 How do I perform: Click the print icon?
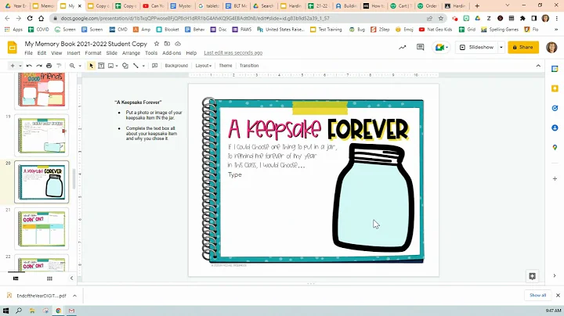tap(49, 66)
